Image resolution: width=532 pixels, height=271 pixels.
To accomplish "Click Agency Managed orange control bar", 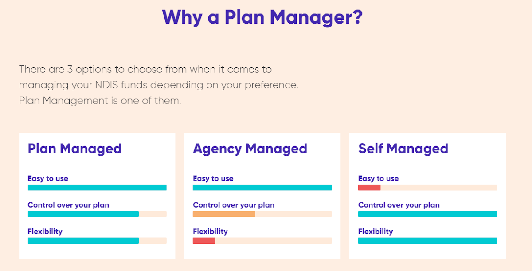I will pyautogui.click(x=224, y=214).
